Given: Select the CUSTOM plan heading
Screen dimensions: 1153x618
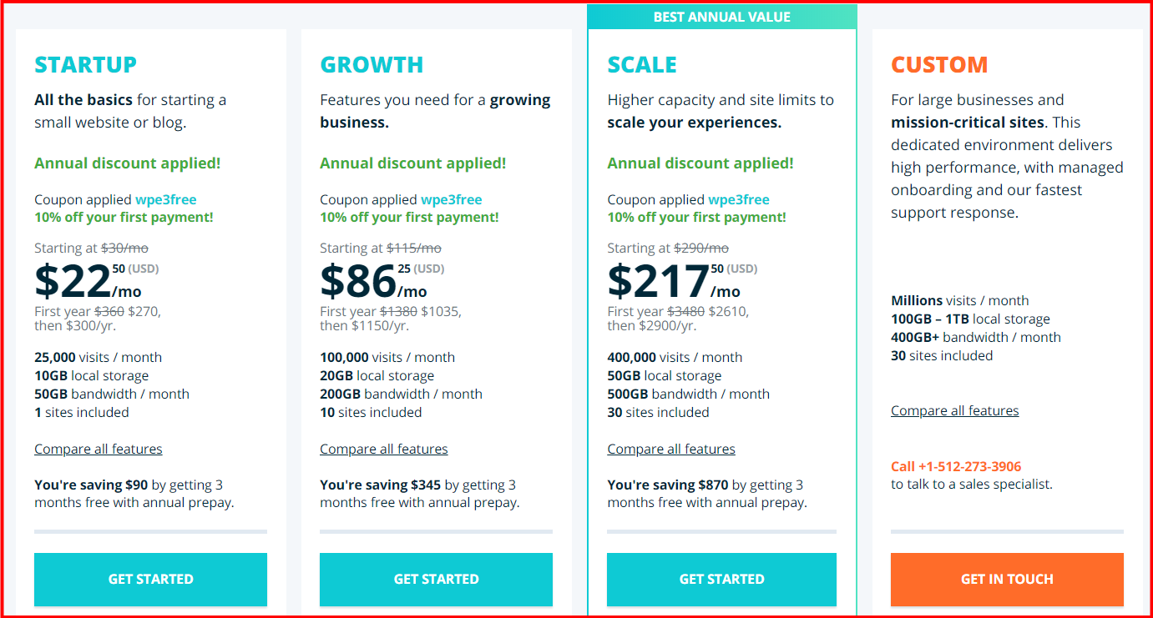Looking at the screenshot, I should click(938, 63).
